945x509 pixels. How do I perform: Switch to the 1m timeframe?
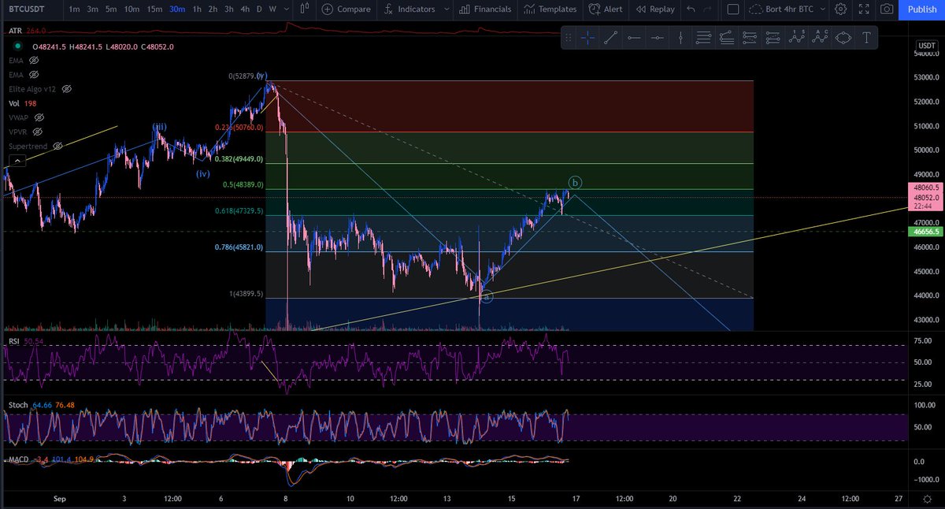click(73, 9)
